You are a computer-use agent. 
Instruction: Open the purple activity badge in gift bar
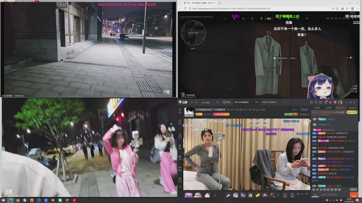pyautogui.click(x=189, y=195)
